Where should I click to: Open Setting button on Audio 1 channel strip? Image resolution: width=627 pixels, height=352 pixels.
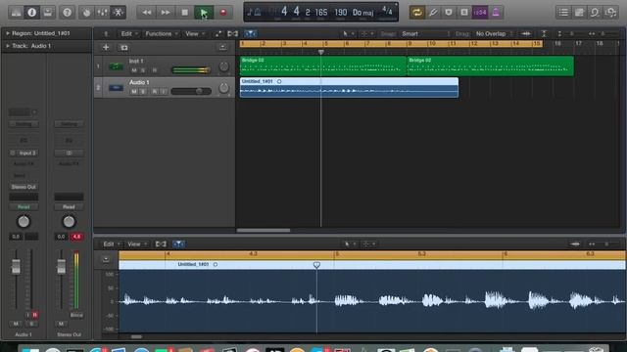point(24,124)
